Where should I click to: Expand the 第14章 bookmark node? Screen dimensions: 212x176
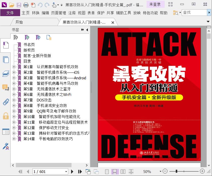tap(14, 139)
